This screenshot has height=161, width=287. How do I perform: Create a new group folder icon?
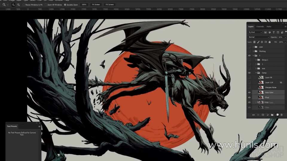point(272,115)
